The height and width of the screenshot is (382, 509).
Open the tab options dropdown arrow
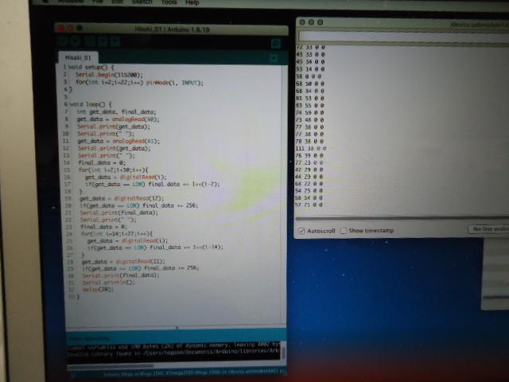pos(274,58)
